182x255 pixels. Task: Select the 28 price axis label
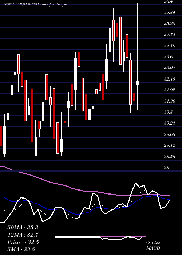pyautogui.click(x=167, y=168)
